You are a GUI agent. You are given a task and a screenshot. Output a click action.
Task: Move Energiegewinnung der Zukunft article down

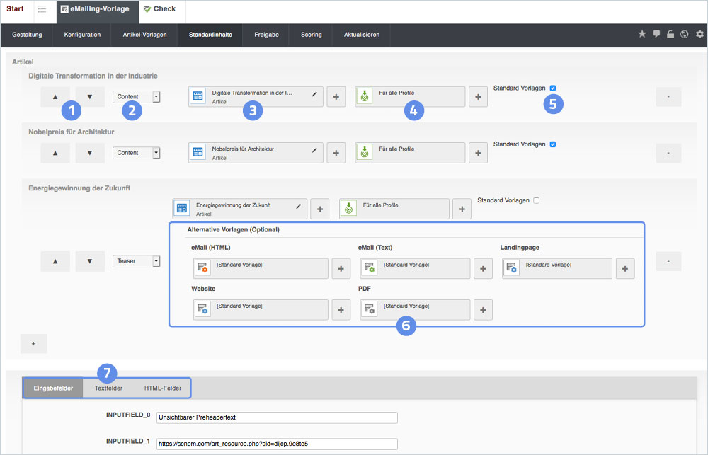pyautogui.click(x=90, y=261)
